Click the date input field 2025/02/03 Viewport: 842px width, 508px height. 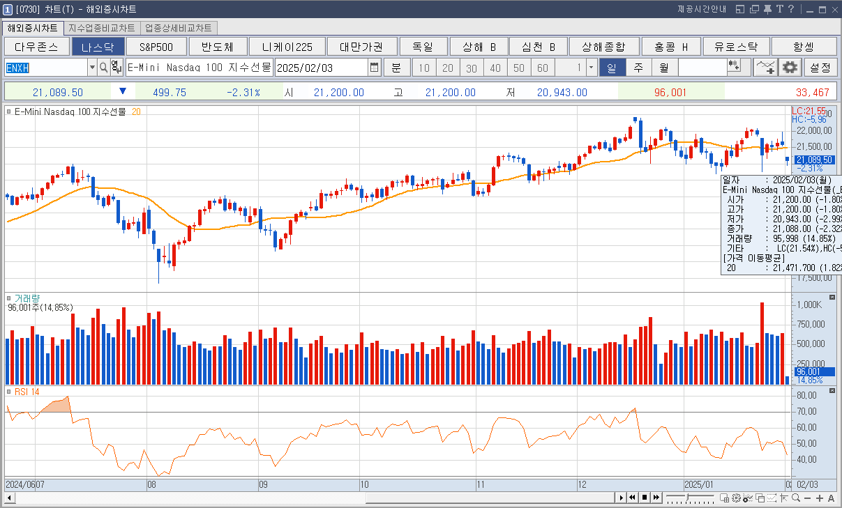pos(322,68)
